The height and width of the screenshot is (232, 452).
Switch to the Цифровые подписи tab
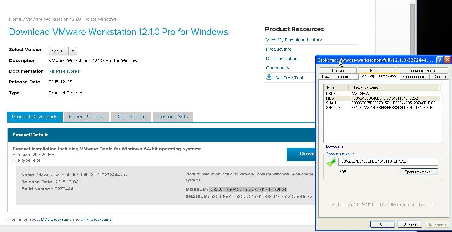click(x=338, y=77)
